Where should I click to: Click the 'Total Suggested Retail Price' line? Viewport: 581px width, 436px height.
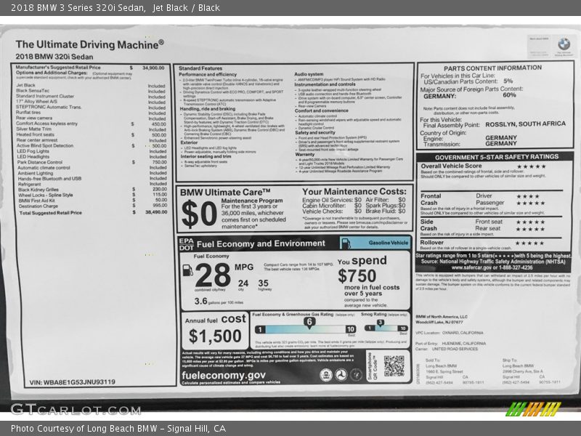coord(94,212)
